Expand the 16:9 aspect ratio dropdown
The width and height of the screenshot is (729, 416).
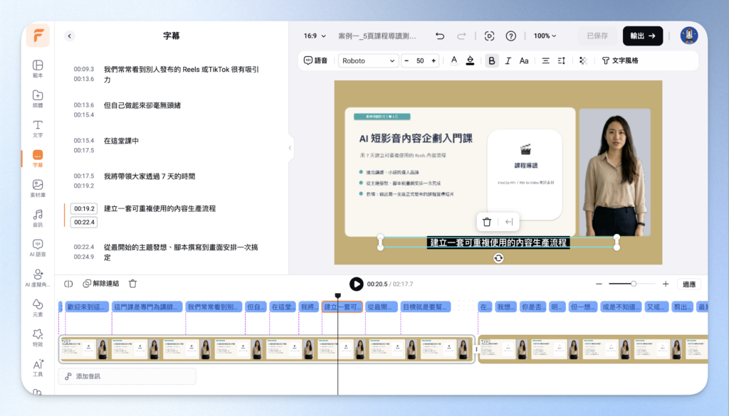point(315,36)
